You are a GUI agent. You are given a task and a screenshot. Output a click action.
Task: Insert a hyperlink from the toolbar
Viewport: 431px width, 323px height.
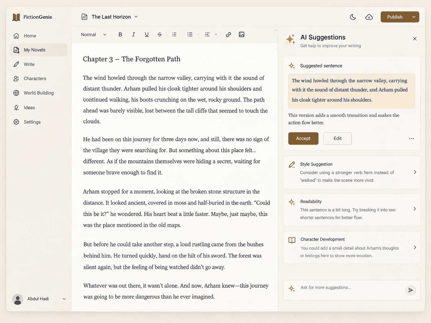coord(229,35)
